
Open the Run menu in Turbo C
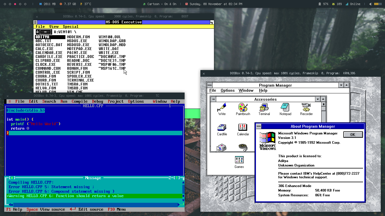point(64,102)
